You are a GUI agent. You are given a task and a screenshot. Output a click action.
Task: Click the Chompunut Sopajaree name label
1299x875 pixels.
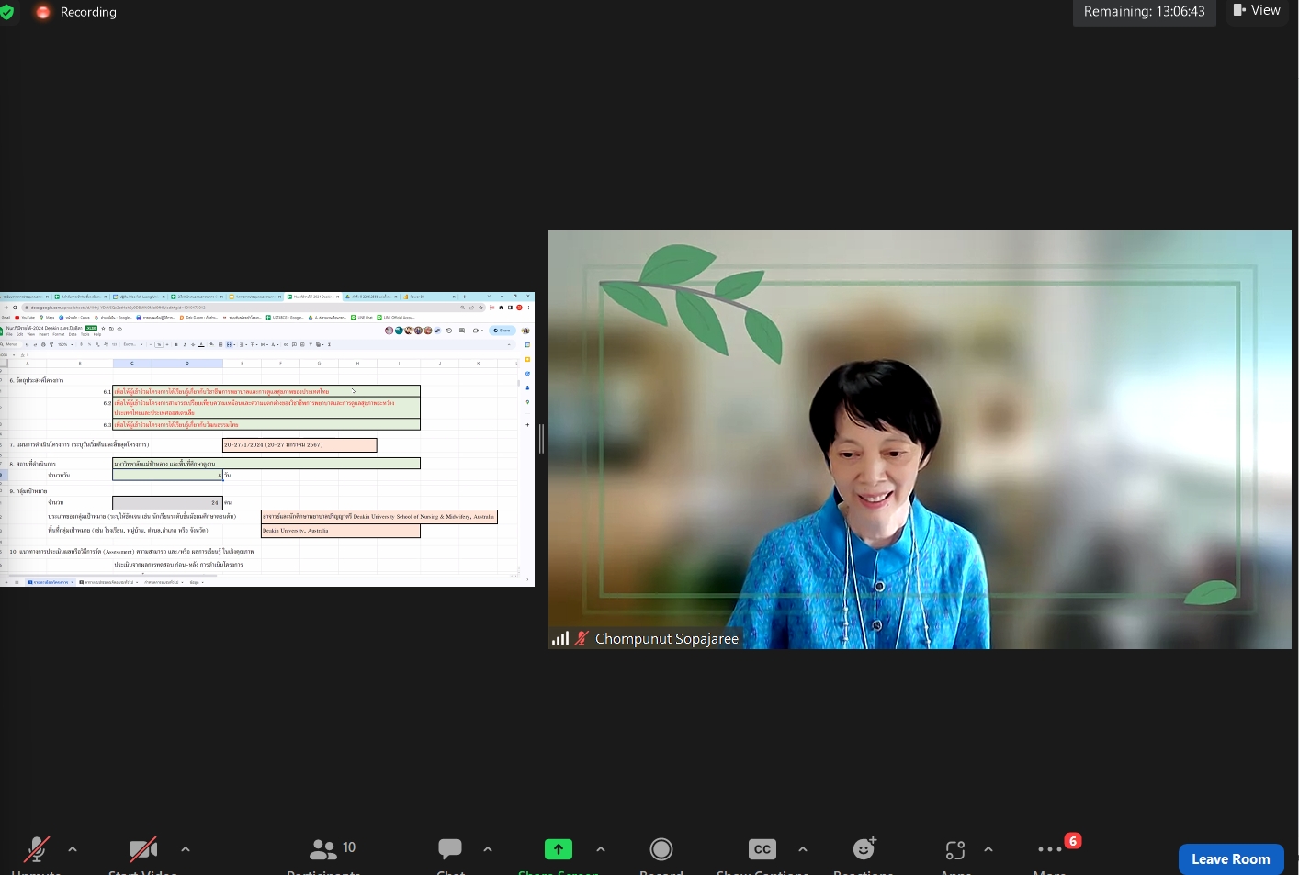point(667,638)
